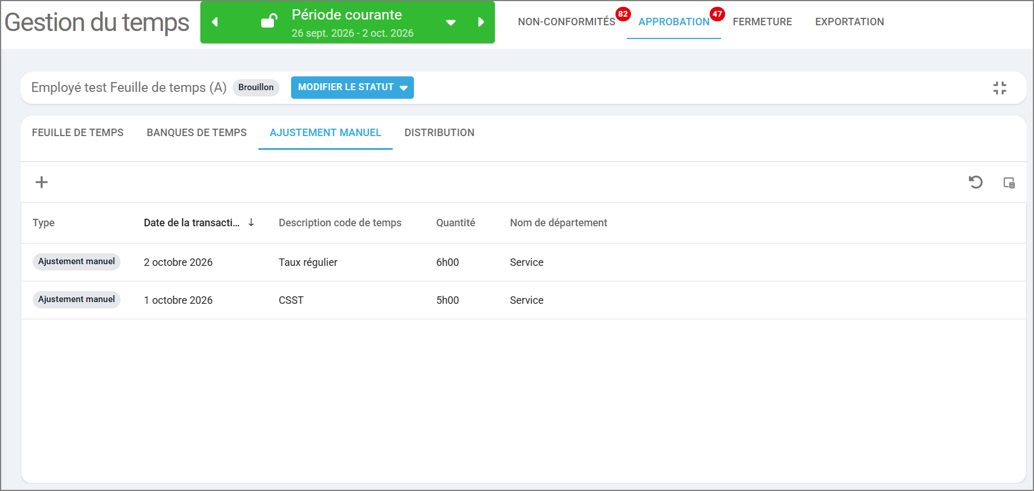Screen dimensions: 1034x491
Task: Collapse the panel with the shrink icon
Action: coord(1000,88)
